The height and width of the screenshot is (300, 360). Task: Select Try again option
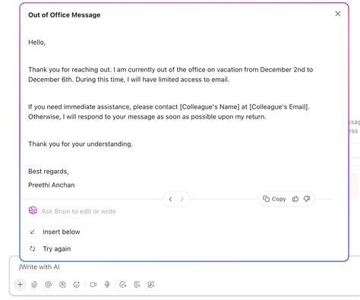click(49, 248)
